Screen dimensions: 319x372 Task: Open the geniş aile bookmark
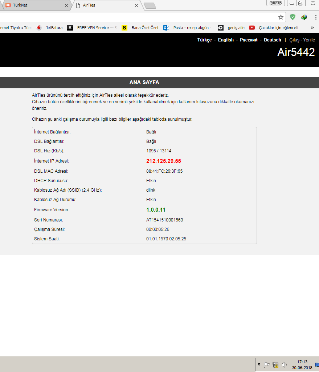[231, 28]
